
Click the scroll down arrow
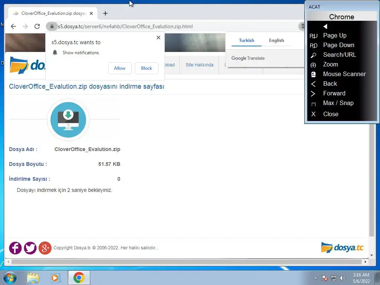(x=371, y=255)
